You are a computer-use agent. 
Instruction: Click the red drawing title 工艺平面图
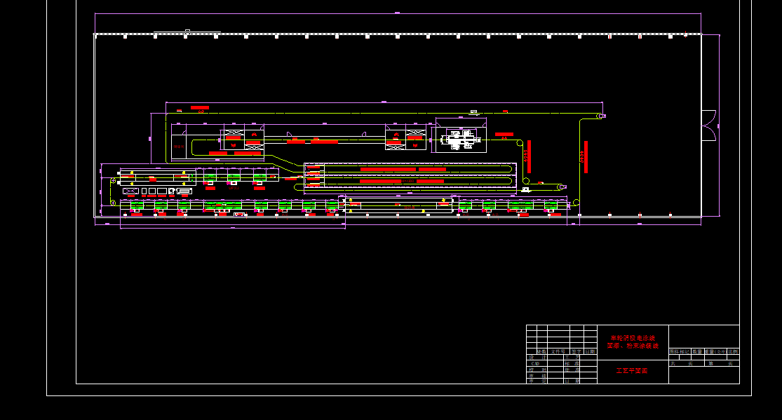(x=631, y=371)
